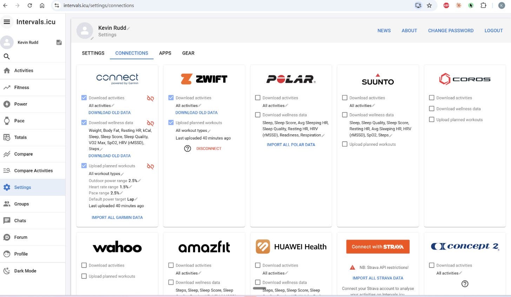511x297 pixels.
Task: Open the browser extensions puzzle icon
Action: (x=483, y=5)
